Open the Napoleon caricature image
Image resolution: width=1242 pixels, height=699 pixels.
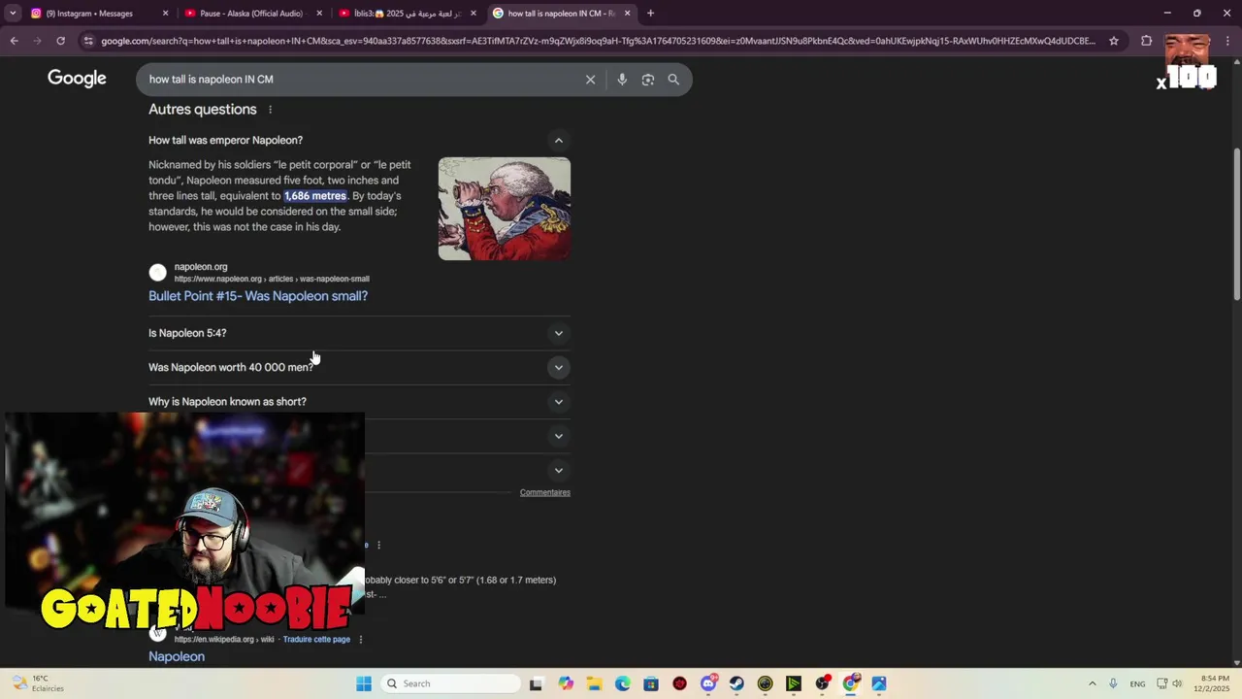point(505,209)
